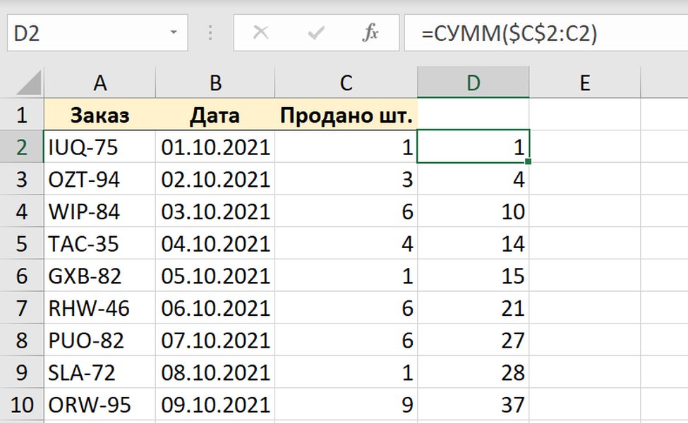Select column E header
Viewport: 688px width, 423px height.
point(585,83)
